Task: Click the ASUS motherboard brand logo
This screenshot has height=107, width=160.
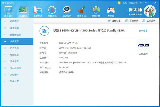Action: (143, 45)
